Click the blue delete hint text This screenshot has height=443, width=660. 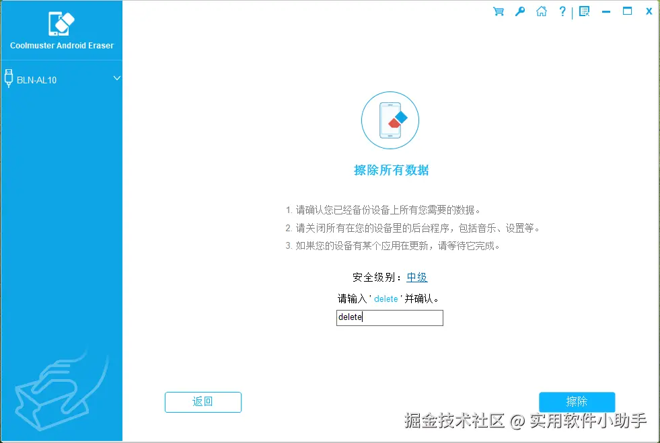coord(386,298)
